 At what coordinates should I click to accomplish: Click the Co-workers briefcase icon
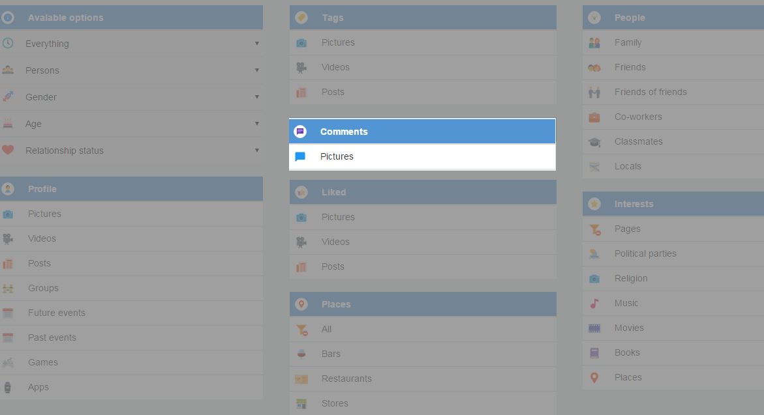[594, 117]
